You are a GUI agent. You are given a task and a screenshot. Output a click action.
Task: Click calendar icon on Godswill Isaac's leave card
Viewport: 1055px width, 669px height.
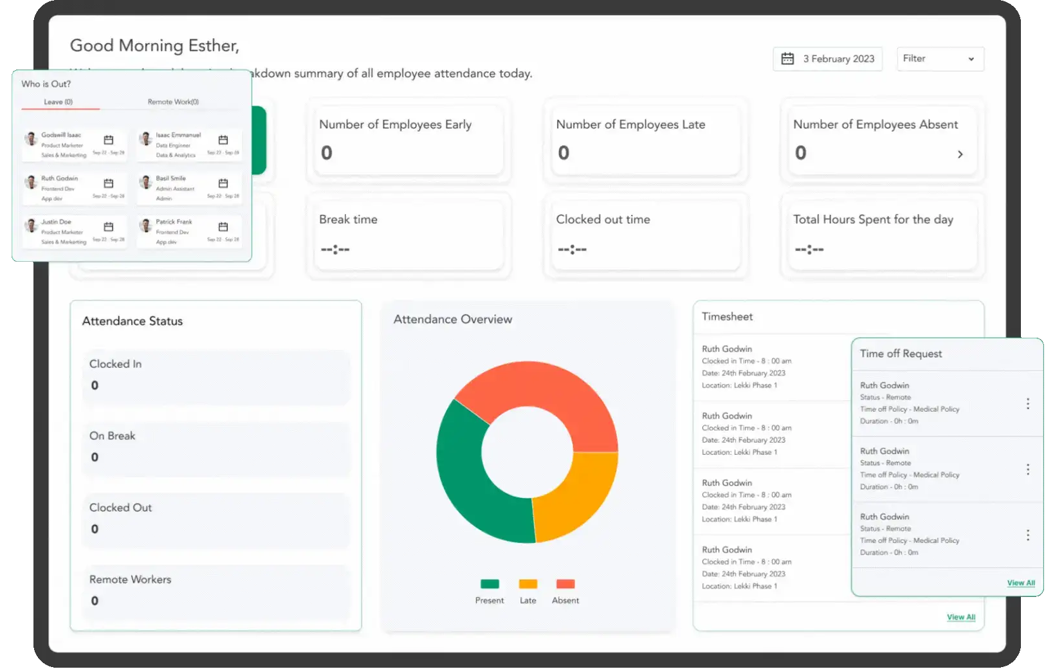[x=109, y=140]
